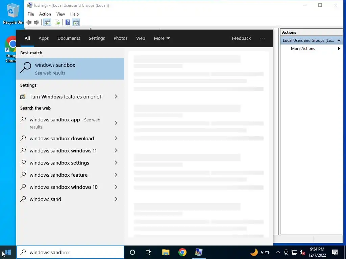Toggle Show/Hide Action Pane toolbar icon
Image resolution: width=346 pixels, height=259 pixels.
[x=76, y=22]
